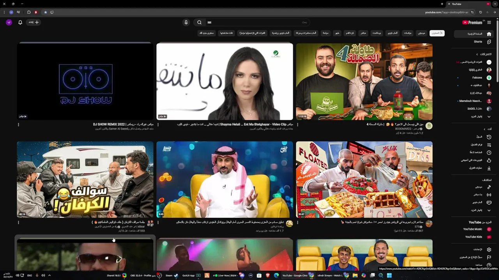Open the Mamdouh Nasr subscription channel
Image resolution: width=499 pixels, height=280 pixels.
click(x=474, y=101)
